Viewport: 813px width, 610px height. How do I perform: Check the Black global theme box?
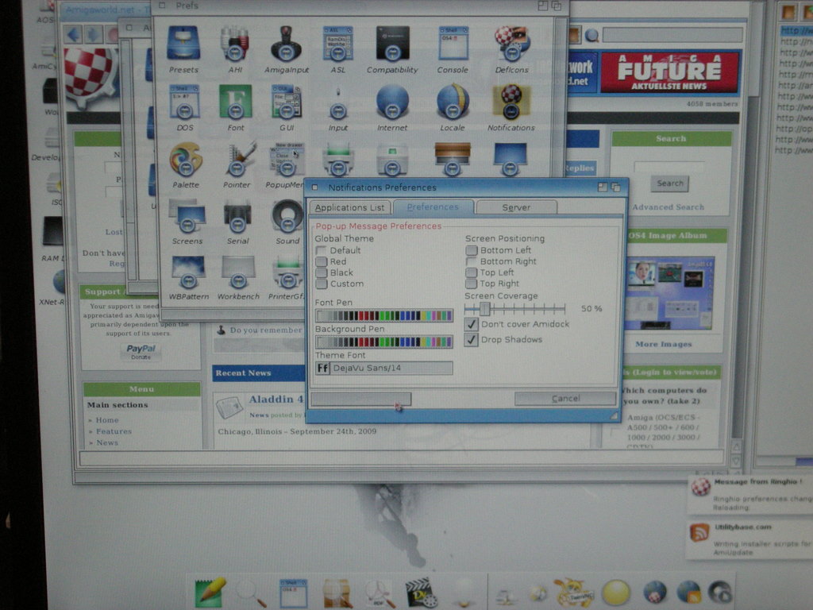point(322,273)
